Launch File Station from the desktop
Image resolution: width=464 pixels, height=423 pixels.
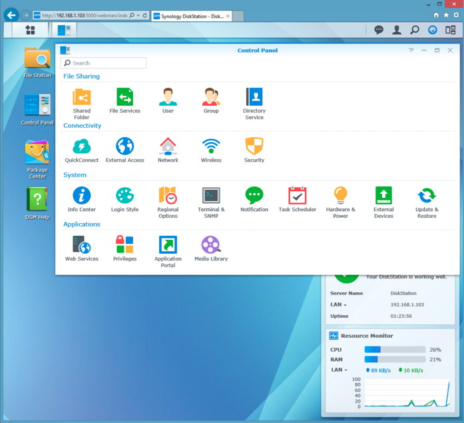pos(37,63)
